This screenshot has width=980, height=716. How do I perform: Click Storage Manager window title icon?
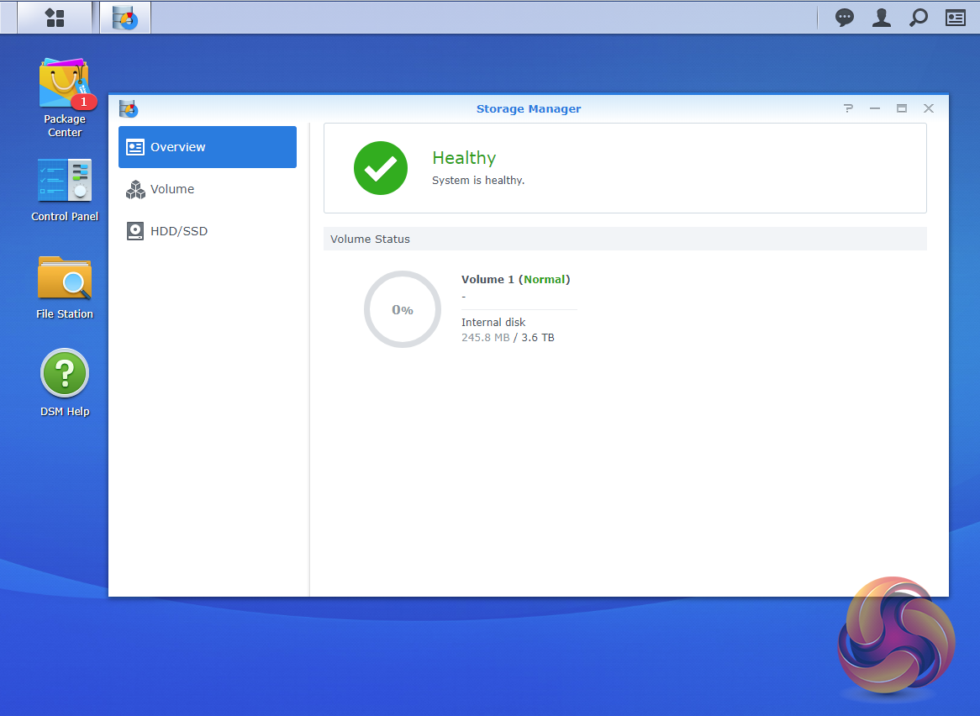coord(128,108)
